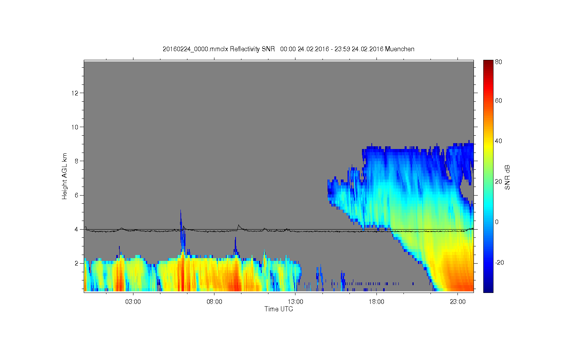Click the colorbar value label '40'
This screenshot has width=587, height=352.
(499, 141)
